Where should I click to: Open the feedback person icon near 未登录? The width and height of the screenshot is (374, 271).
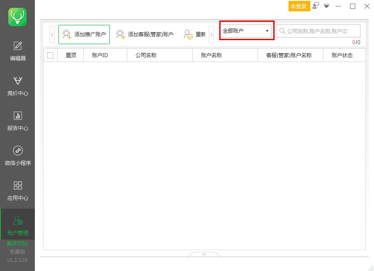315,6
